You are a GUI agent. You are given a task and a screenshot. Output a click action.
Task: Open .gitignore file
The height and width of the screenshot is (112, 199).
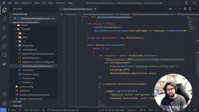(25, 91)
